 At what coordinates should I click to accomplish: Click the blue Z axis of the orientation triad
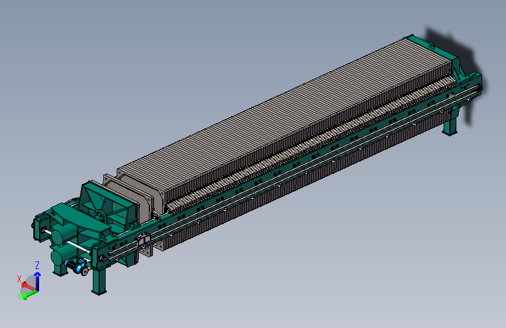point(37,281)
